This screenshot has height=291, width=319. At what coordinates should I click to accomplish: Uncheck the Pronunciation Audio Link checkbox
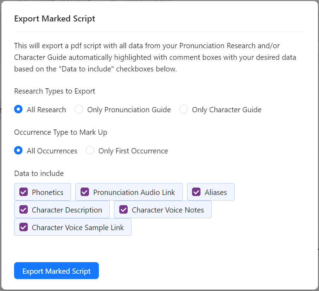(x=84, y=192)
